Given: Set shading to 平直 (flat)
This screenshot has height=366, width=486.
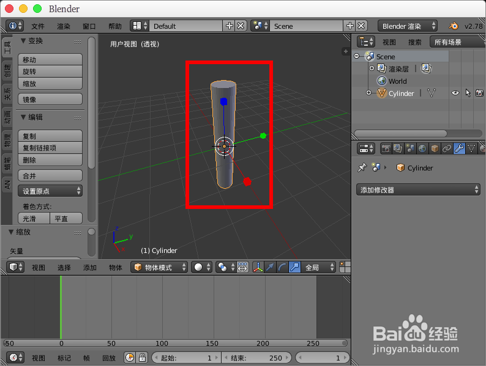Looking at the screenshot, I should (66, 218).
